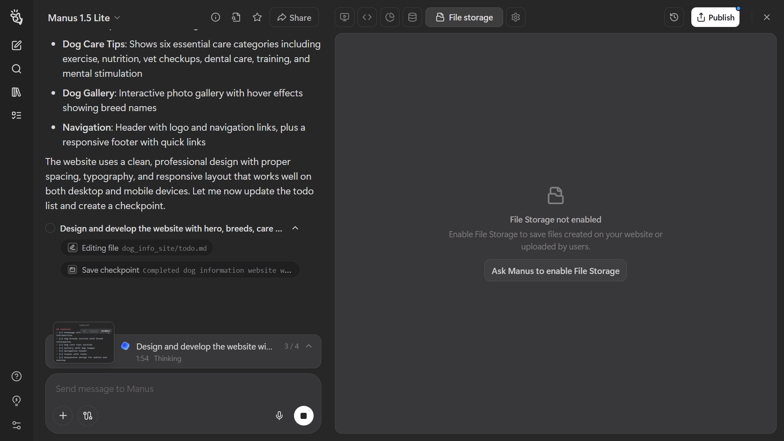Open the website preview panel
The height and width of the screenshot is (441, 784).
pos(344,17)
